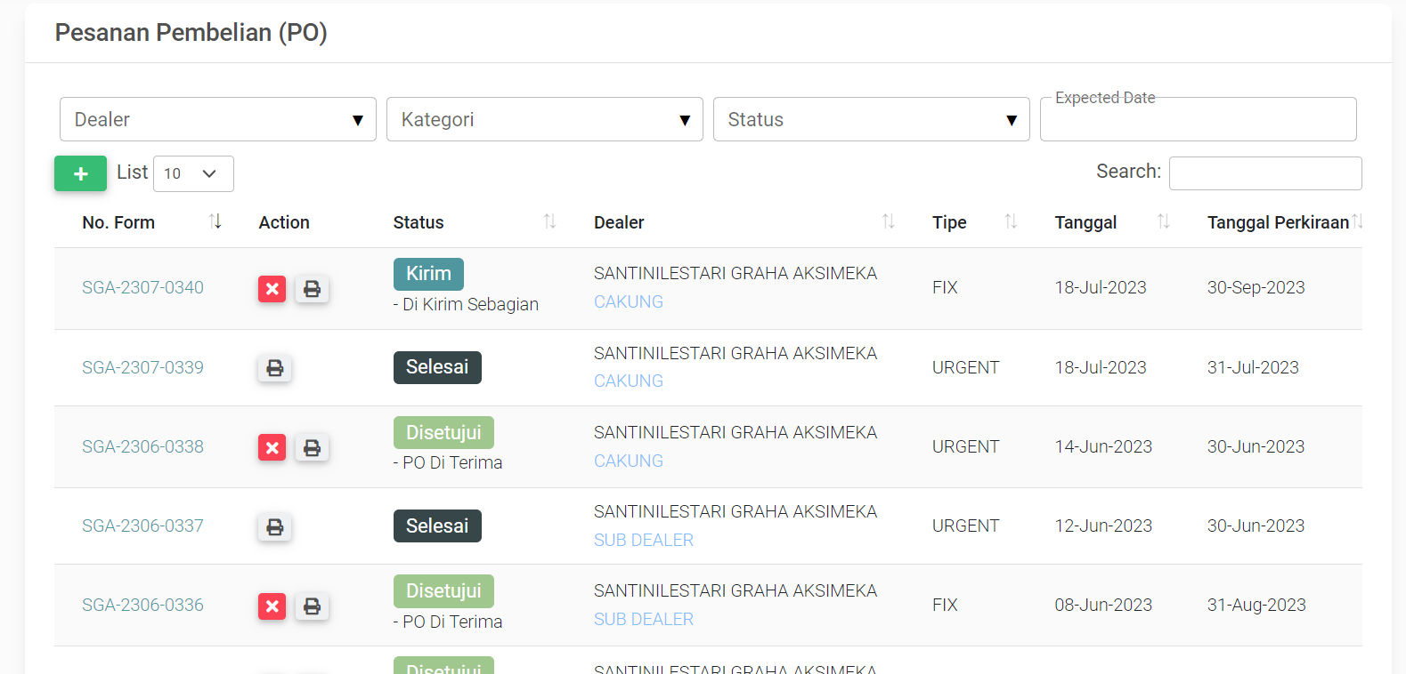Click the Expected Date field
This screenshot has height=674, width=1406.
(x=1198, y=120)
